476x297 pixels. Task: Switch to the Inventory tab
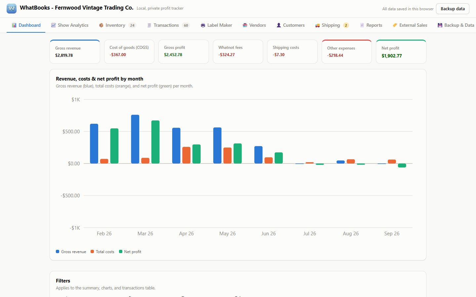117,25
